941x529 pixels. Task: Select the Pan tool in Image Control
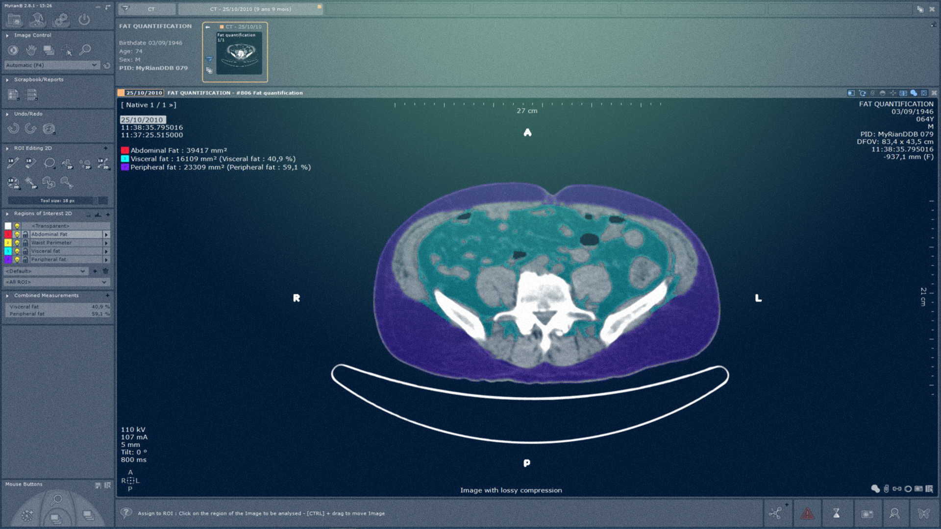(x=31, y=50)
